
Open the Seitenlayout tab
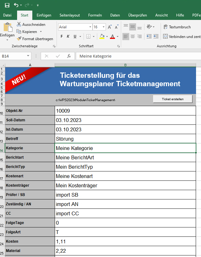tap(70, 15)
